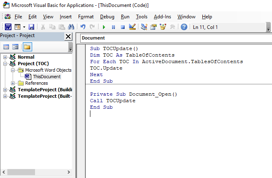Screen dimensions: 272x178
Task: Expand the TemplateProject (Built- node
Action: coord(5,96)
